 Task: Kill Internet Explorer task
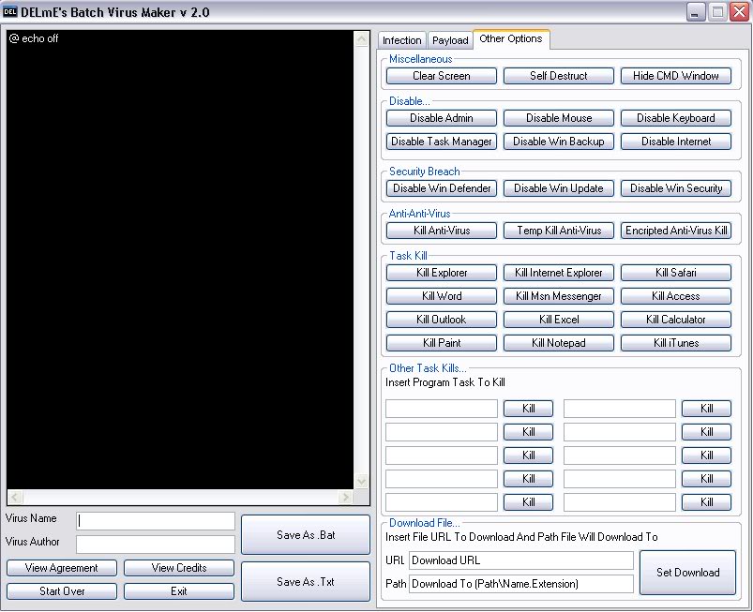(x=558, y=272)
